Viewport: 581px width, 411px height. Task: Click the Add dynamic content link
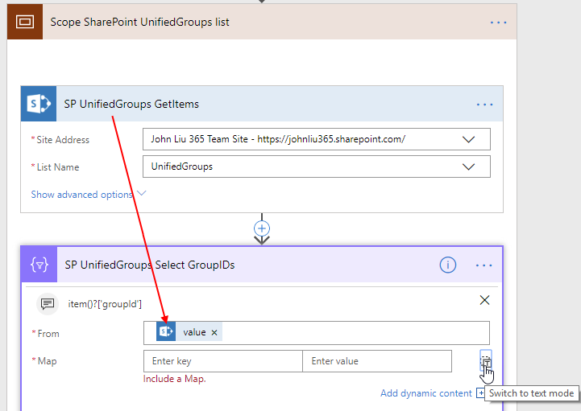click(425, 393)
